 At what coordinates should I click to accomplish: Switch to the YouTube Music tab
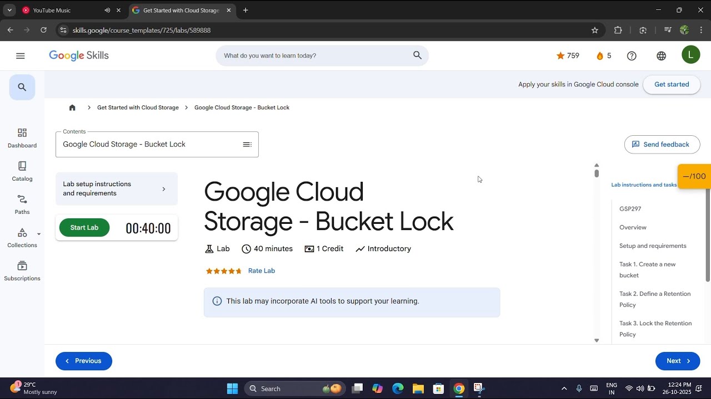pyautogui.click(x=64, y=10)
